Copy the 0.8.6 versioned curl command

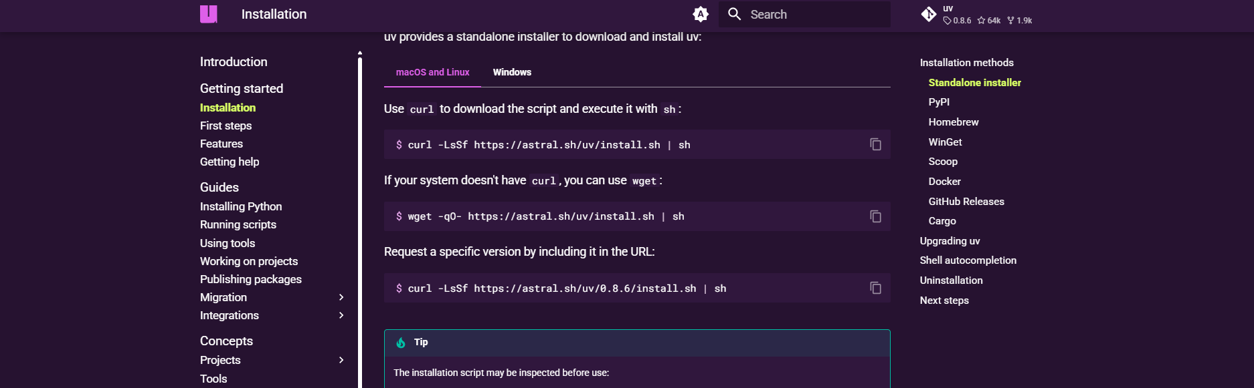(x=875, y=288)
